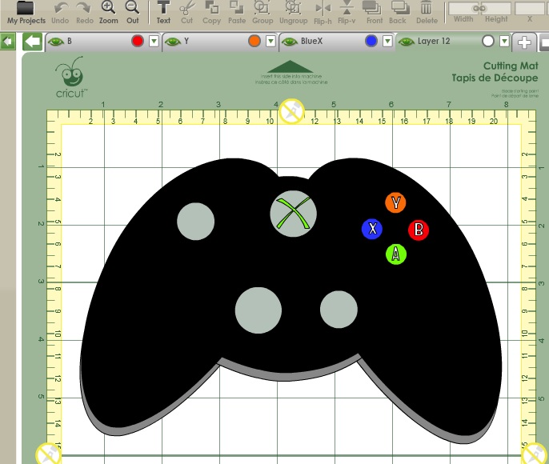549x464 pixels.
Task: Expand layer Y dropdown arrow
Action: coord(270,42)
